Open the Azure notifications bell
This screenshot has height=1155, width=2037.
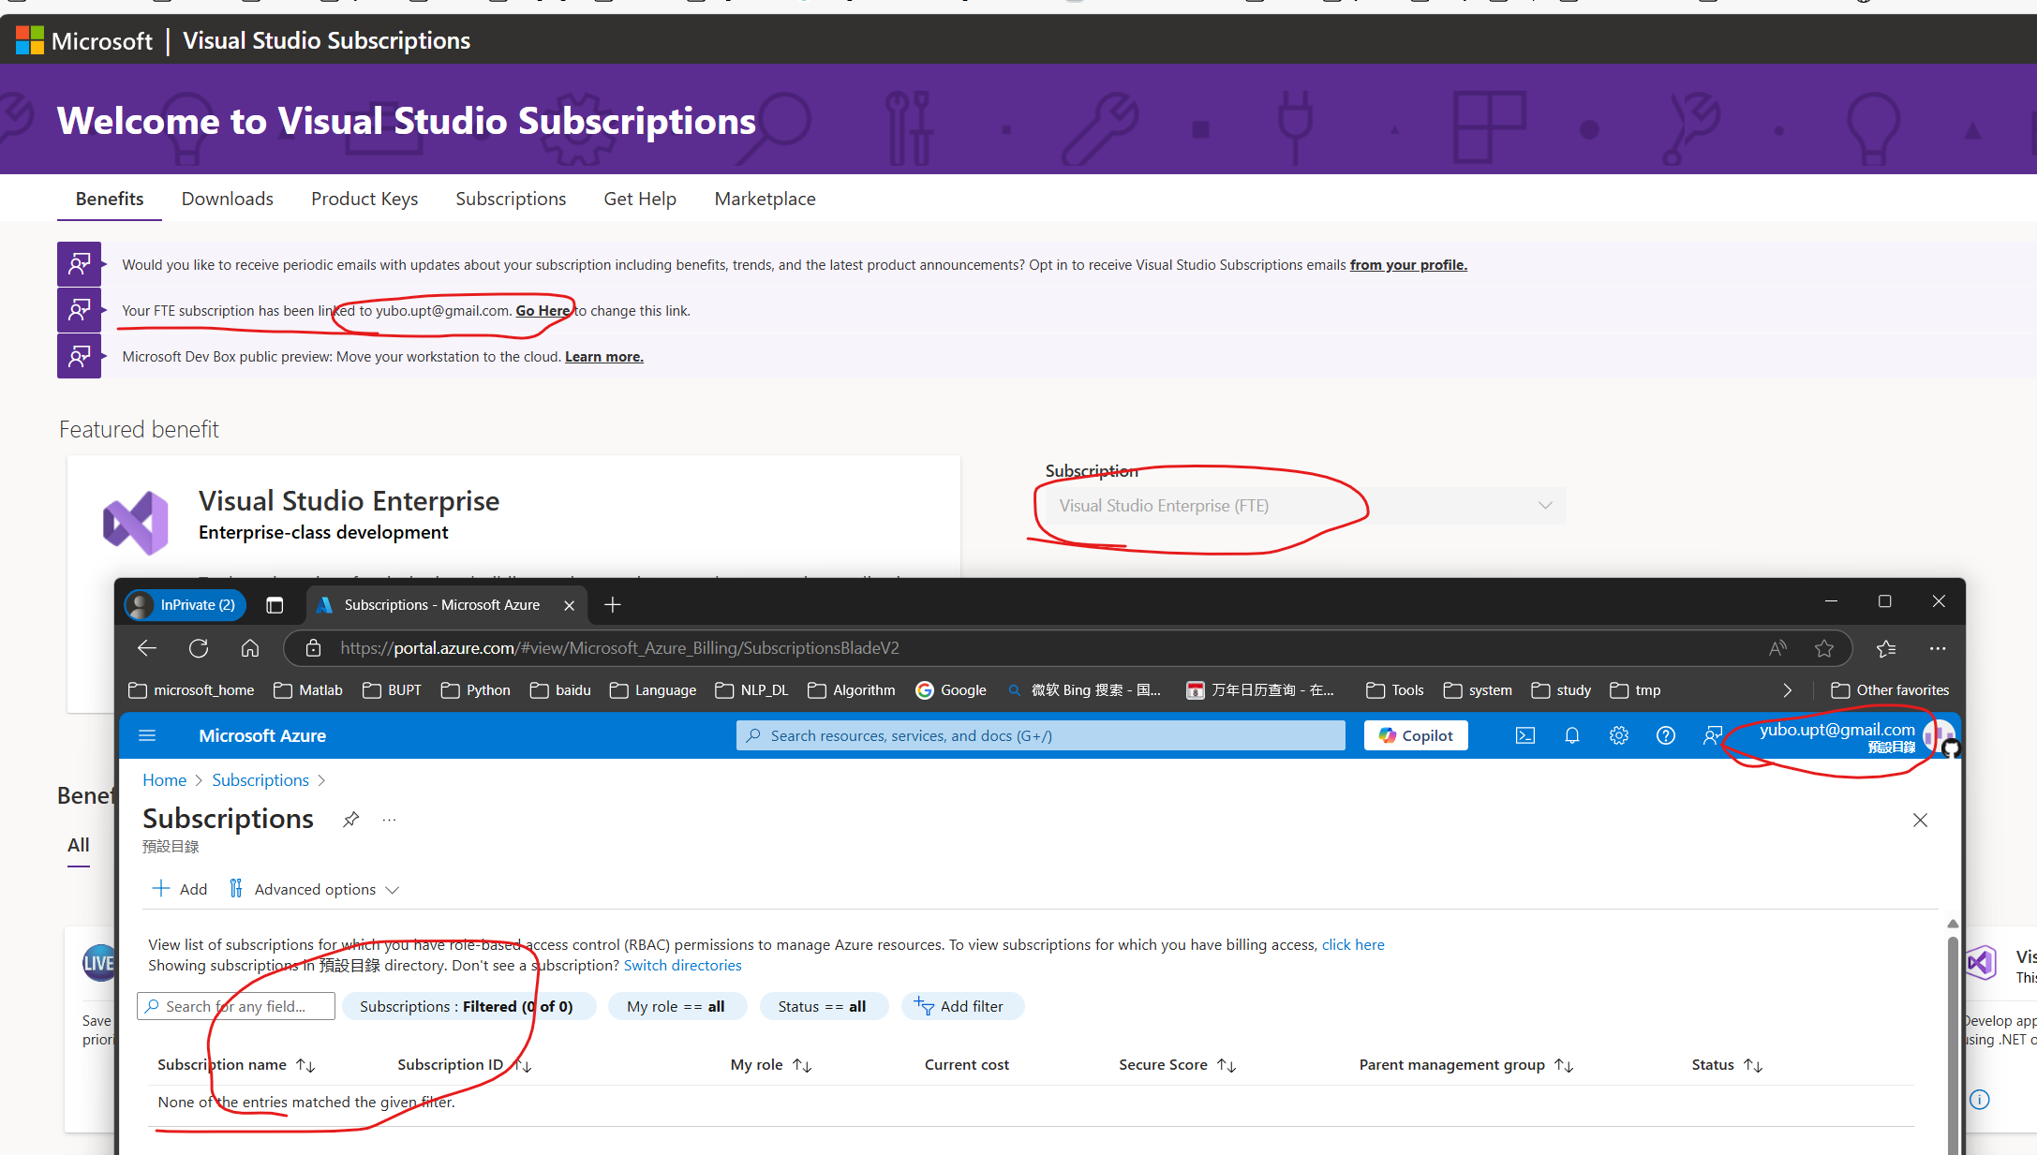point(1572,735)
